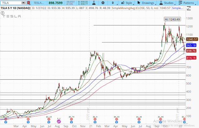Click the C: 898.76 close value
Image resolution: width=199 pixels, height=128 pixels.
coord(92,8)
